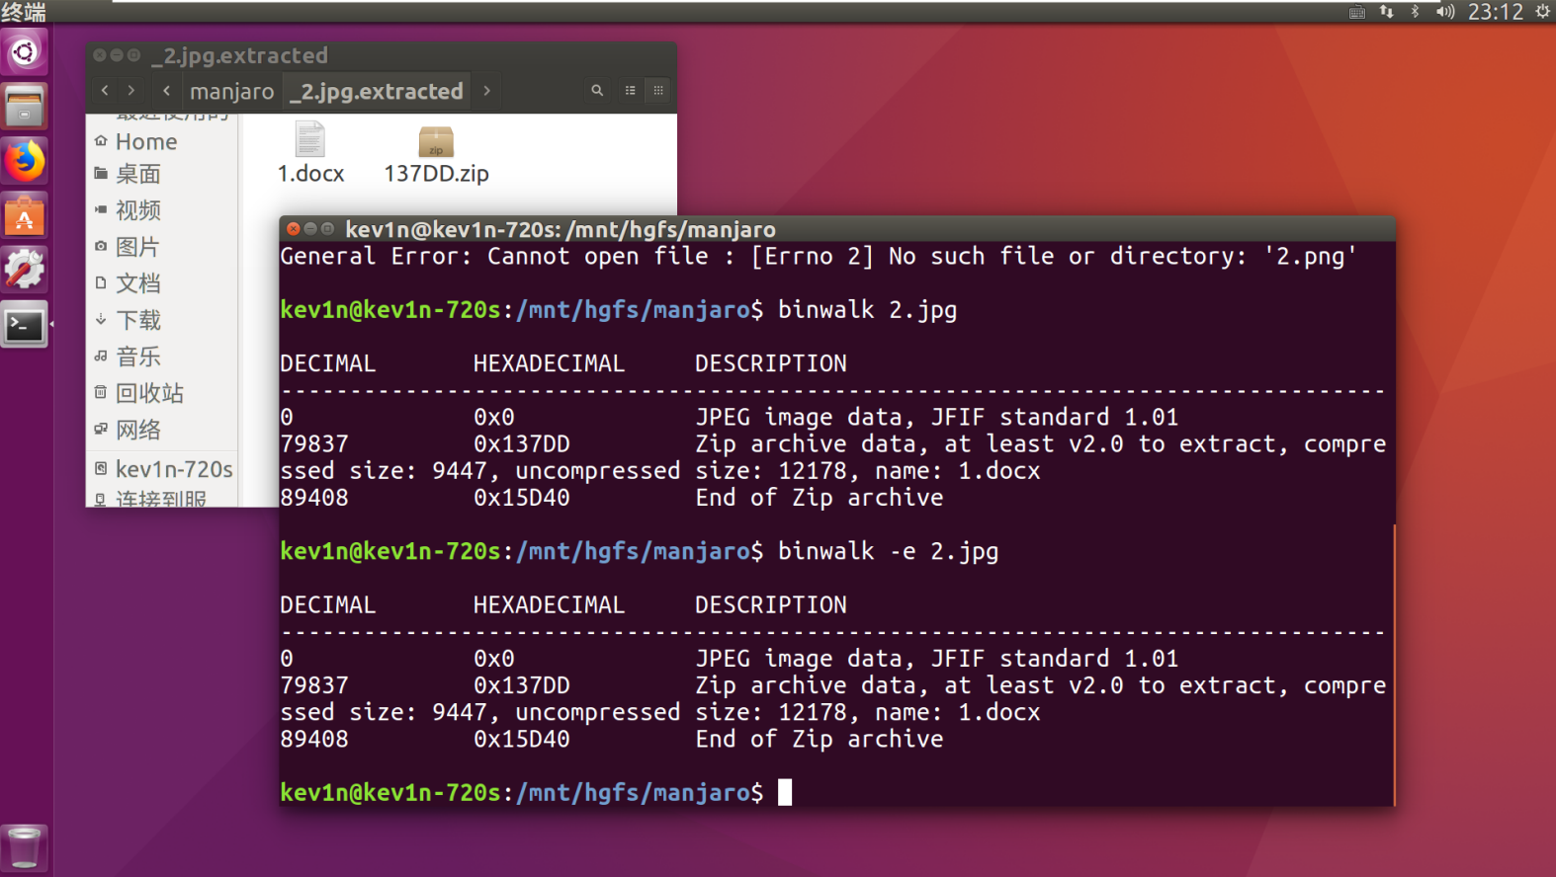
Task: Go forward in the Files window
Action: [131, 91]
